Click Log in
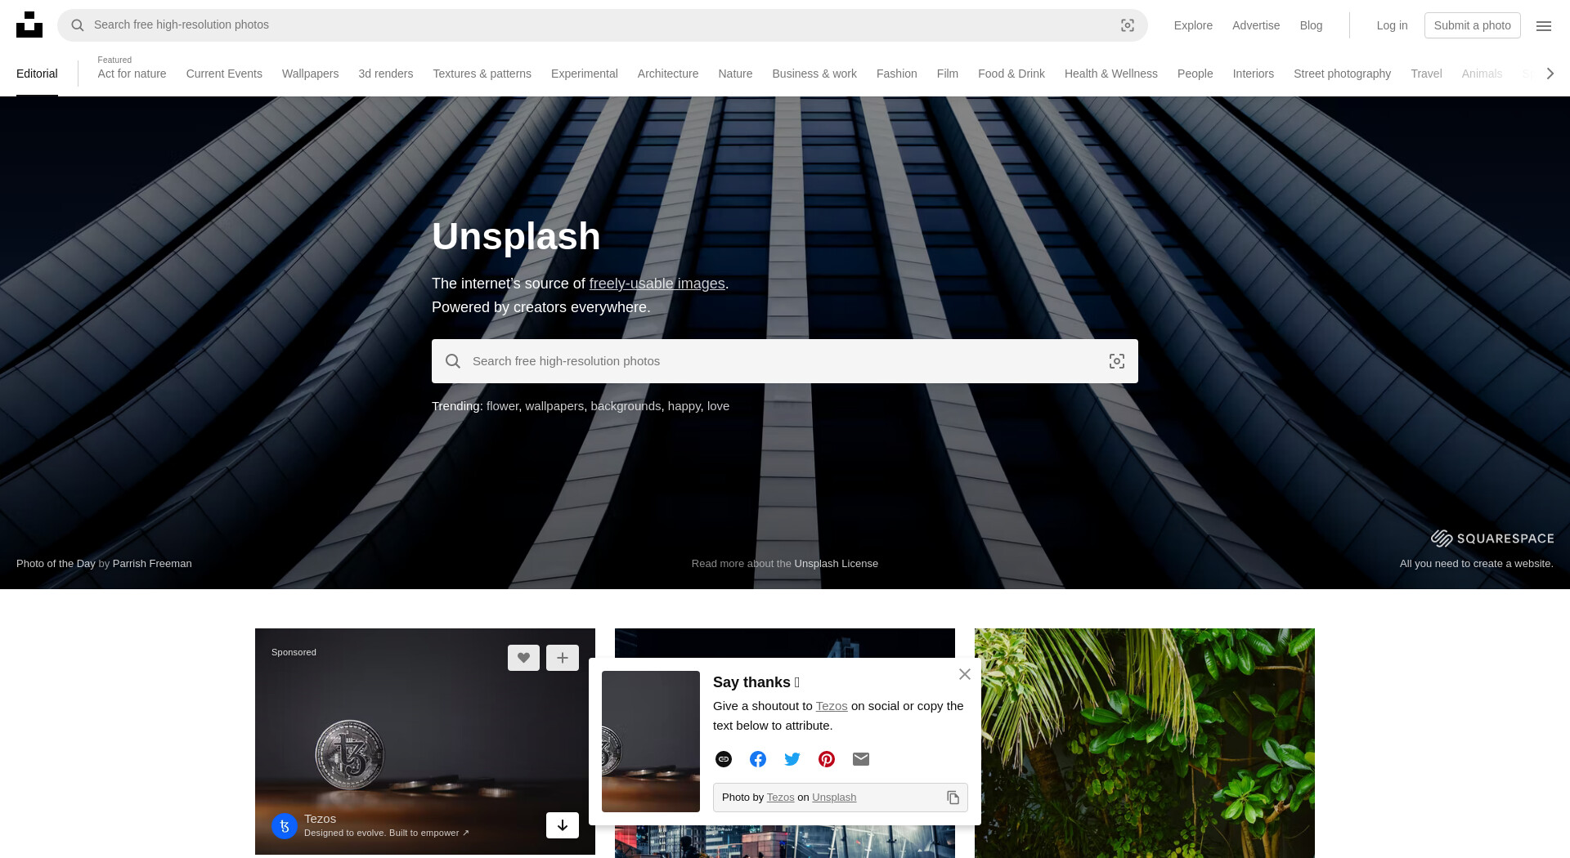Viewport: 1570px width, 858px height. [x=1392, y=25]
